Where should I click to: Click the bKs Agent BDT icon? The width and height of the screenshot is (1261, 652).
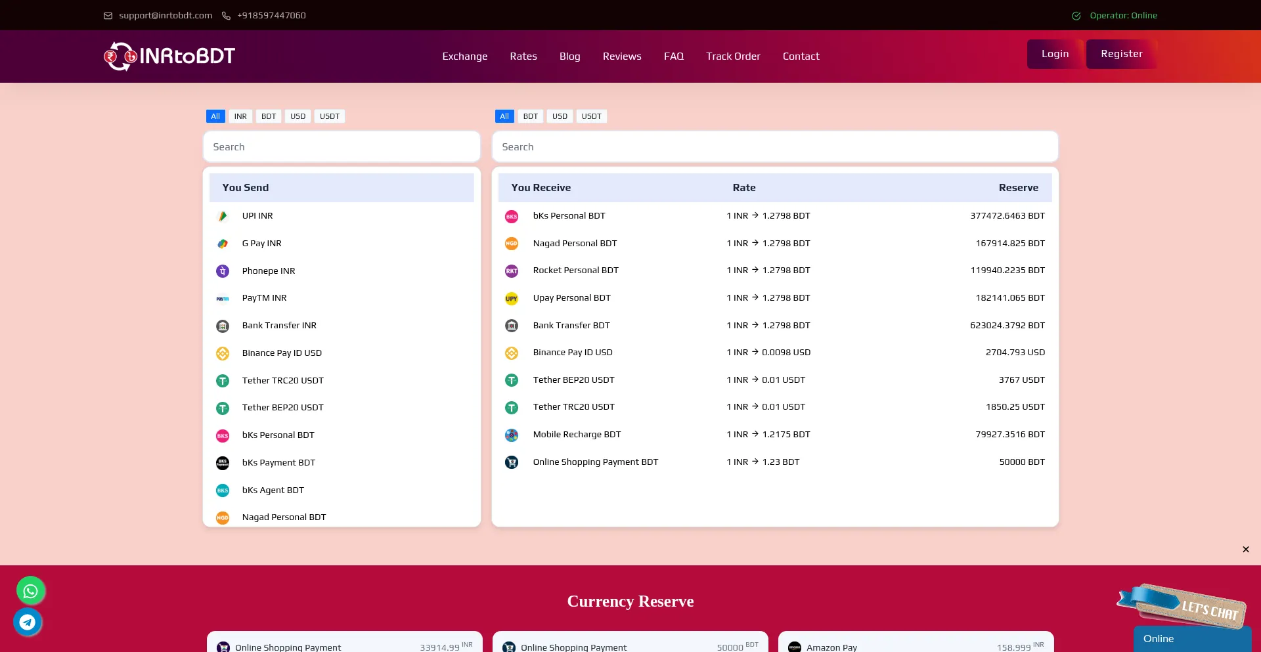223,490
